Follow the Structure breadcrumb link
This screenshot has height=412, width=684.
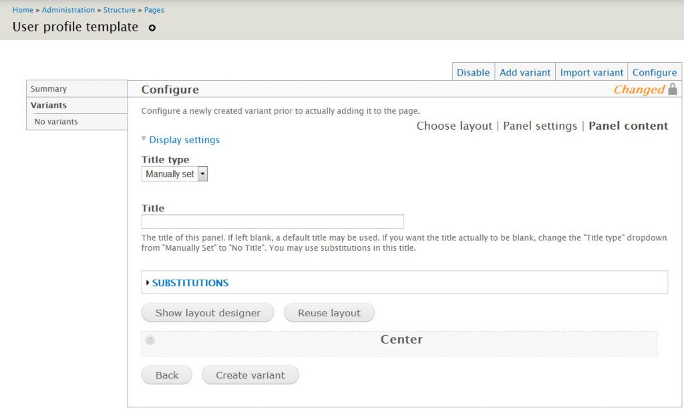pyautogui.click(x=120, y=10)
